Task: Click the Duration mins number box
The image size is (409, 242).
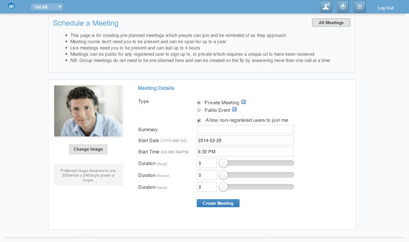Action: pos(207,187)
